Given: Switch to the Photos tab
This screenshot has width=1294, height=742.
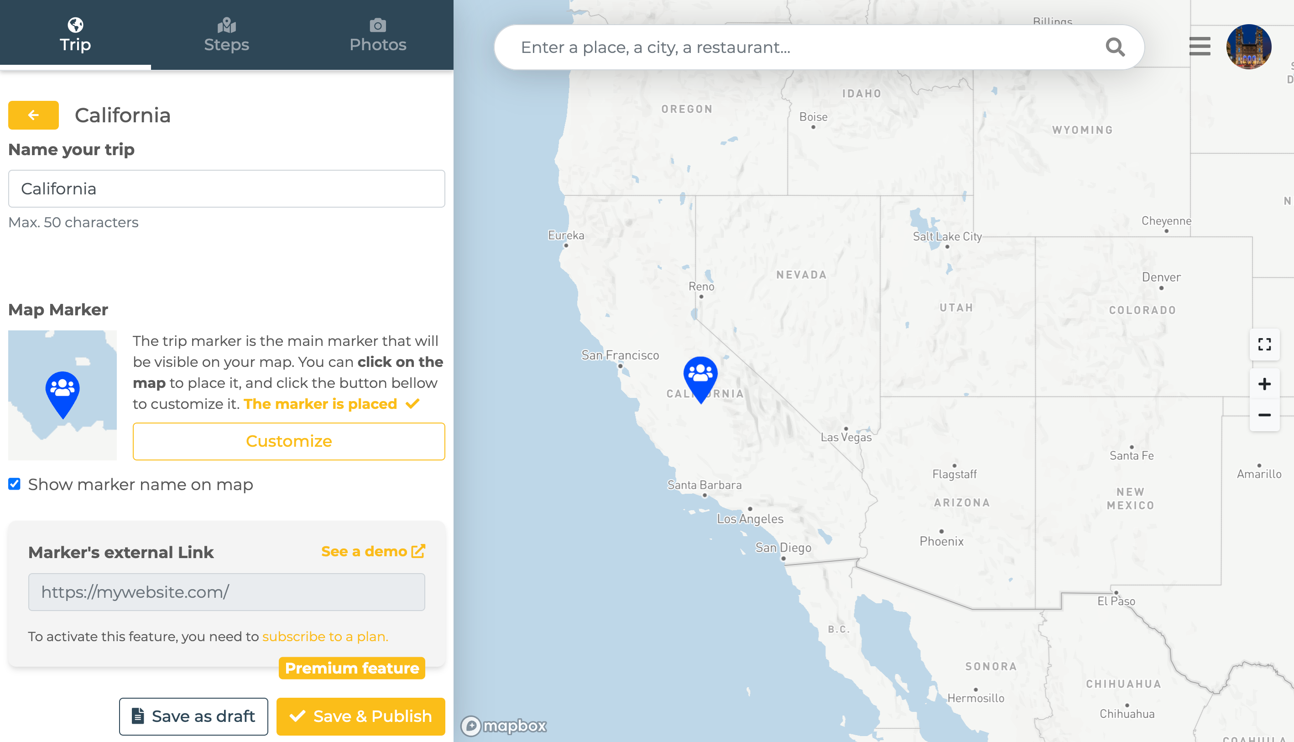Looking at the screenshot, I should 377,35.
